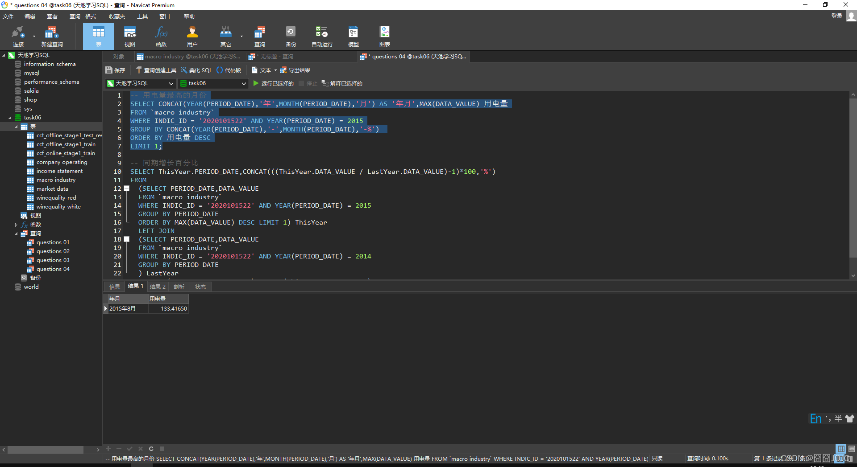Click the add record plus icon

[108, 449]
